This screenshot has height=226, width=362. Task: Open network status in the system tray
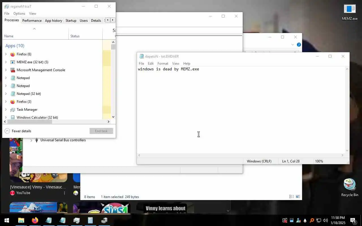pos(318,220)
